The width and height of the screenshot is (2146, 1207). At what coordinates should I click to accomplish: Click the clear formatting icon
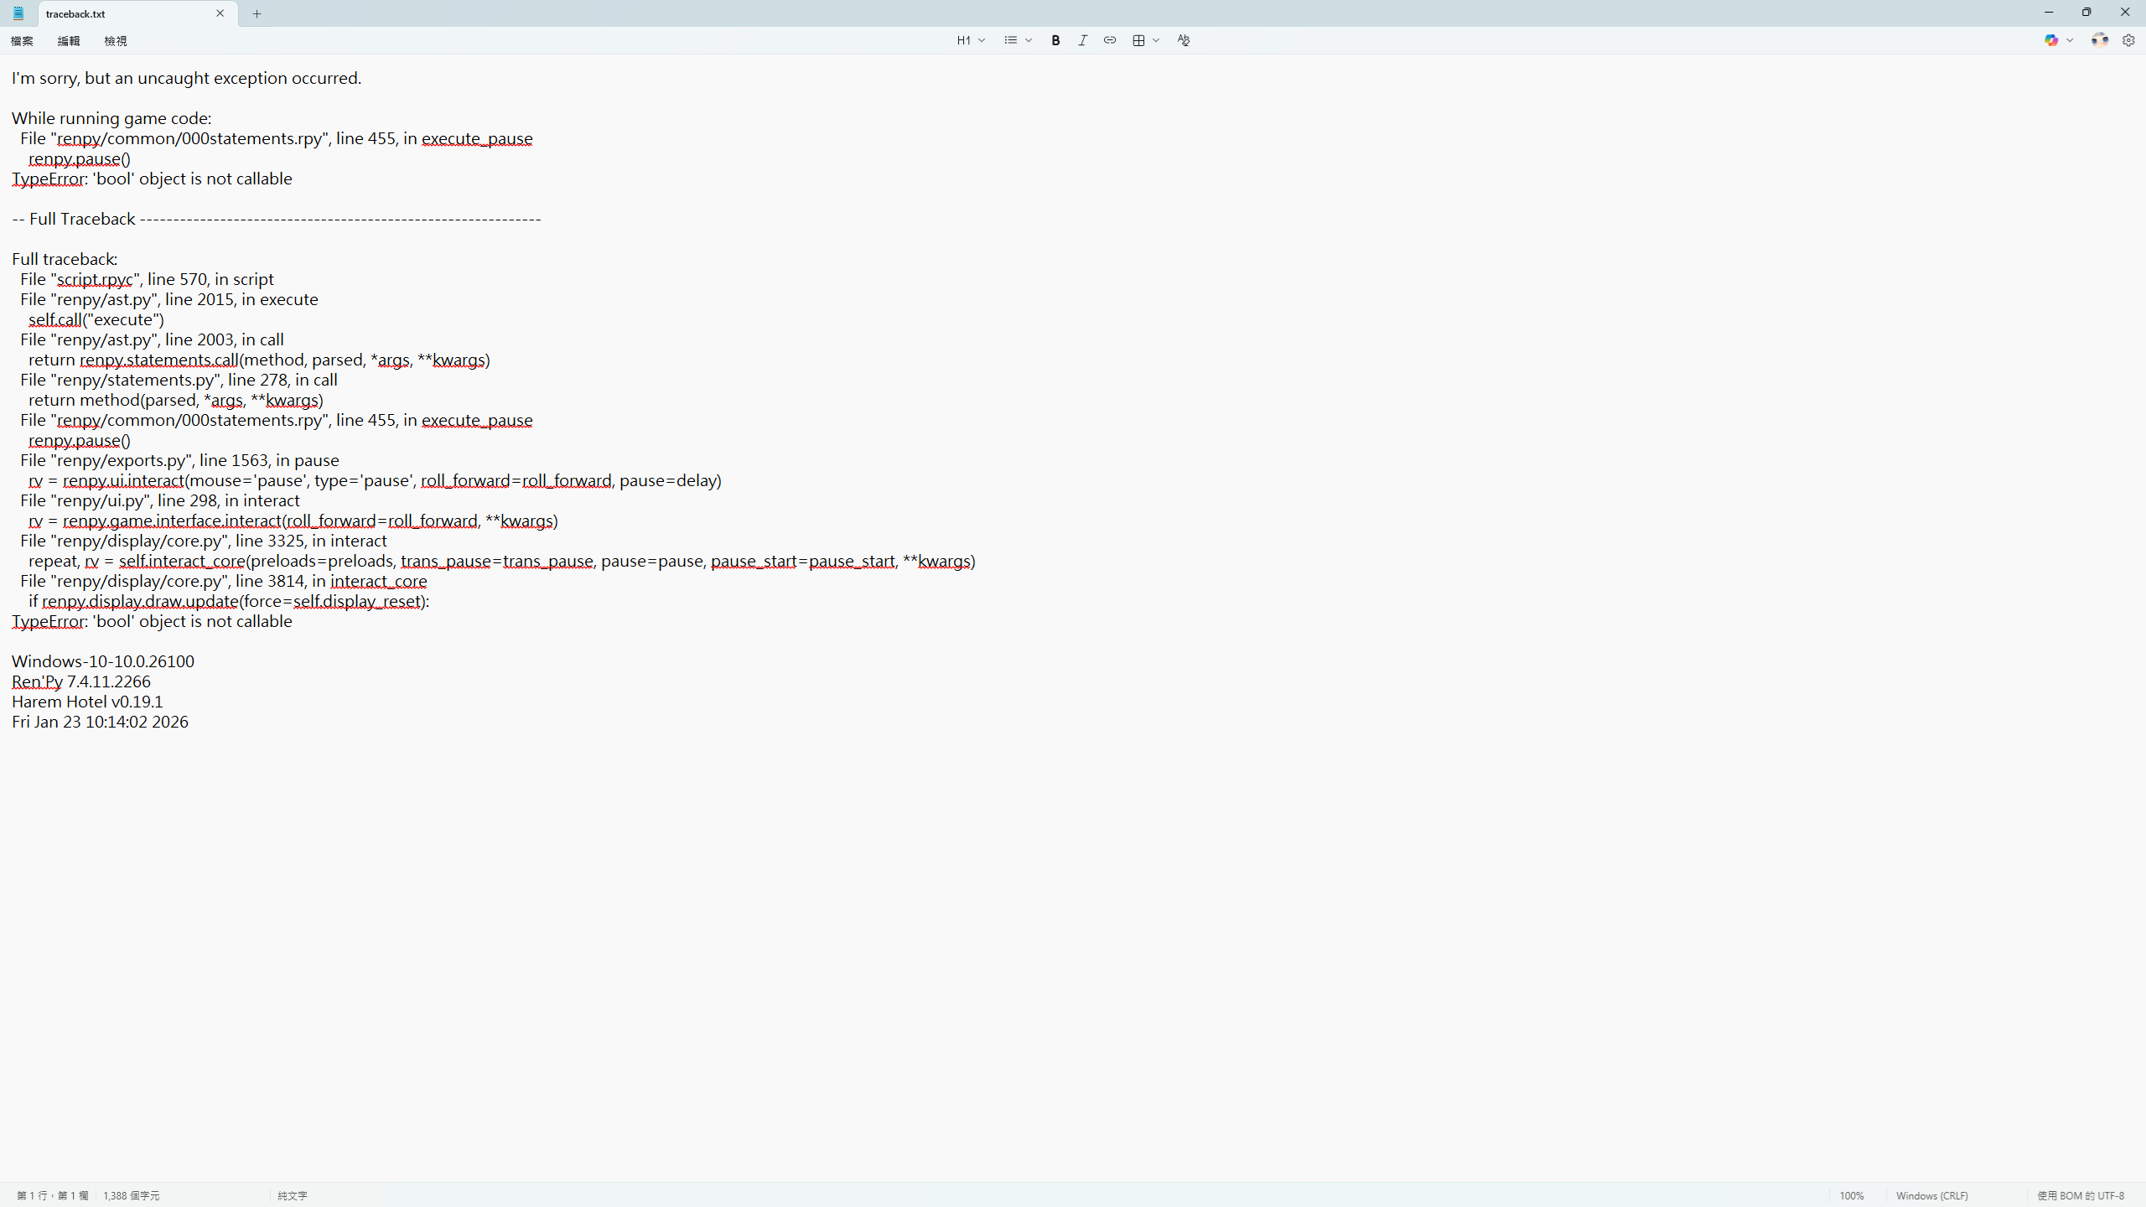tap(1183, 40)
